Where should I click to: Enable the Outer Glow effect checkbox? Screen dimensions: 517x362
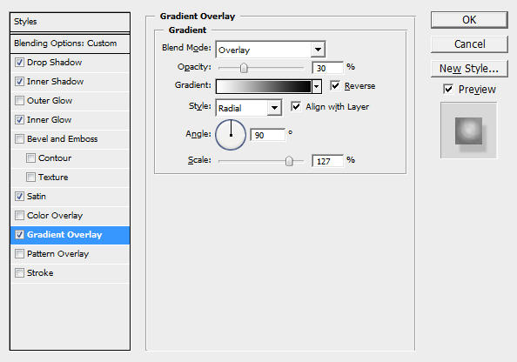tap(19, 101)
